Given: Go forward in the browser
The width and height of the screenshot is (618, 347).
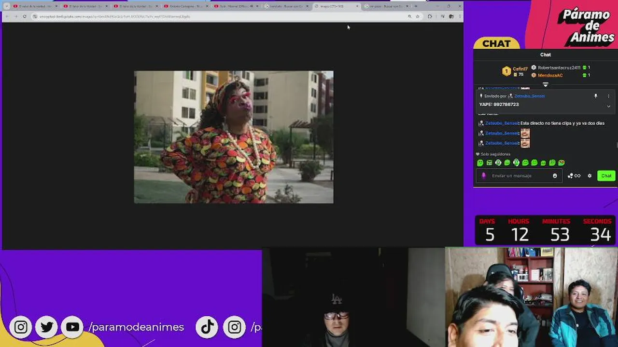Looking at the screenshot, I should tap(15, 16).
